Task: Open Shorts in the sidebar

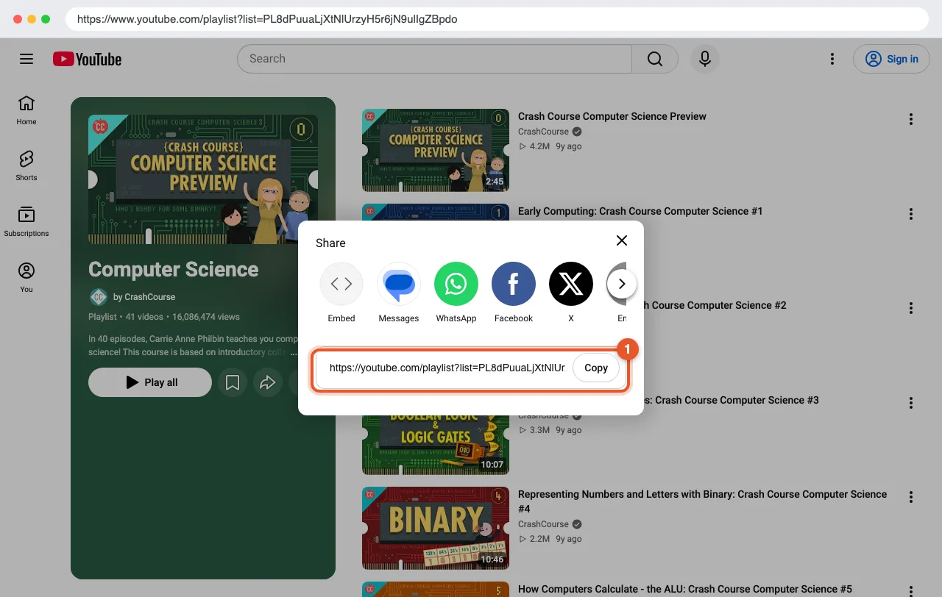Action: (26, 166)
